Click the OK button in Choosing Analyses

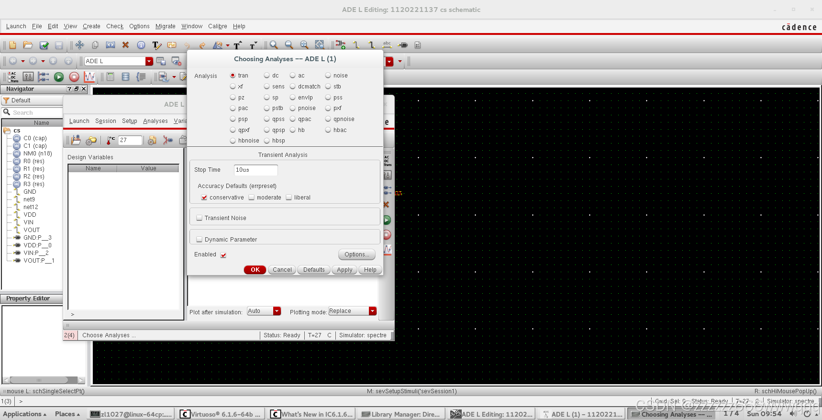click(x=255, y=270)
